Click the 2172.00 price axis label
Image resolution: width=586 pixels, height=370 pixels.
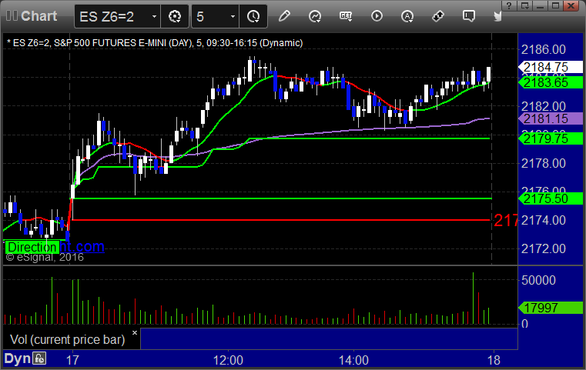[544, 248]
